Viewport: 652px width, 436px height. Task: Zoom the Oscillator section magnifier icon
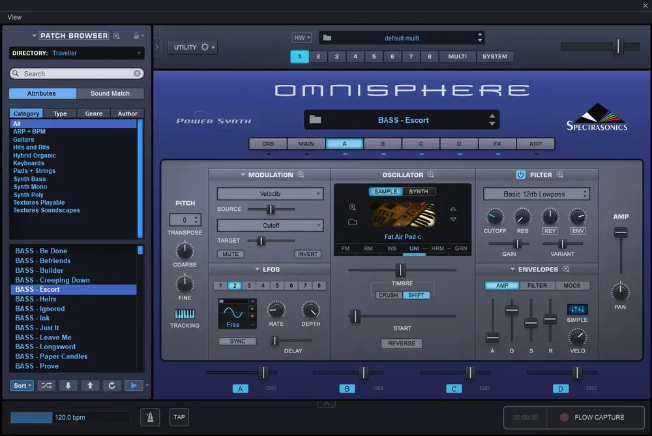pos(430,175)
